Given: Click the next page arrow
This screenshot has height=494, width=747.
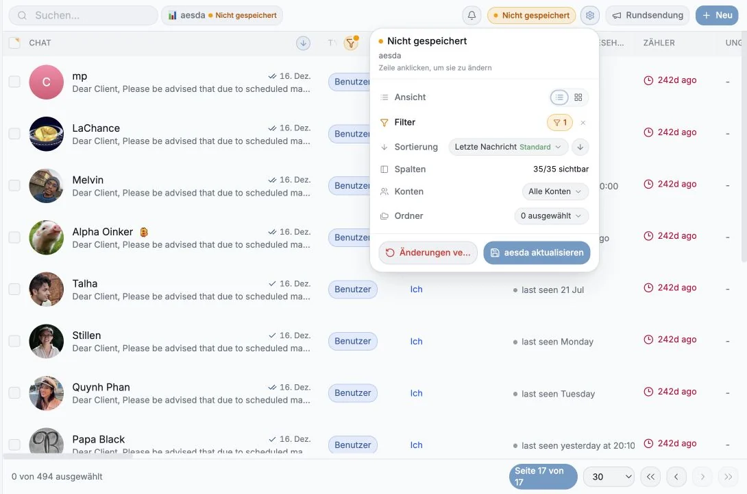Looking at the screenshot, I should 702,476.
